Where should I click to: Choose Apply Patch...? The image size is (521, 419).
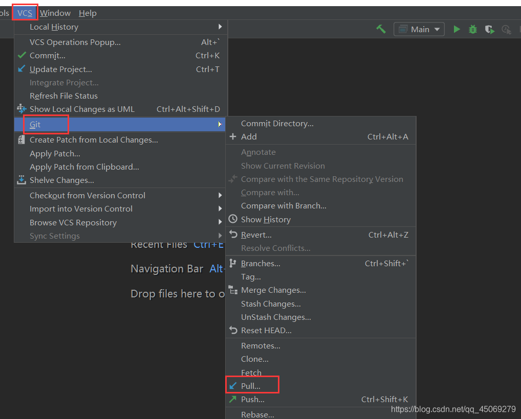point(121,154)
